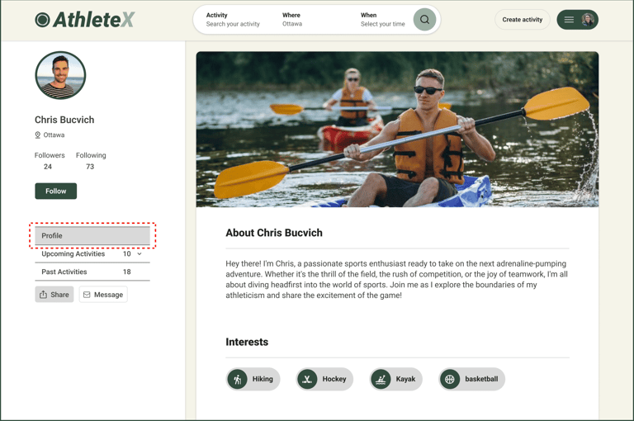634x421 pixels.
Task: Follow Chris Bucvich
Action: [56, 191]
